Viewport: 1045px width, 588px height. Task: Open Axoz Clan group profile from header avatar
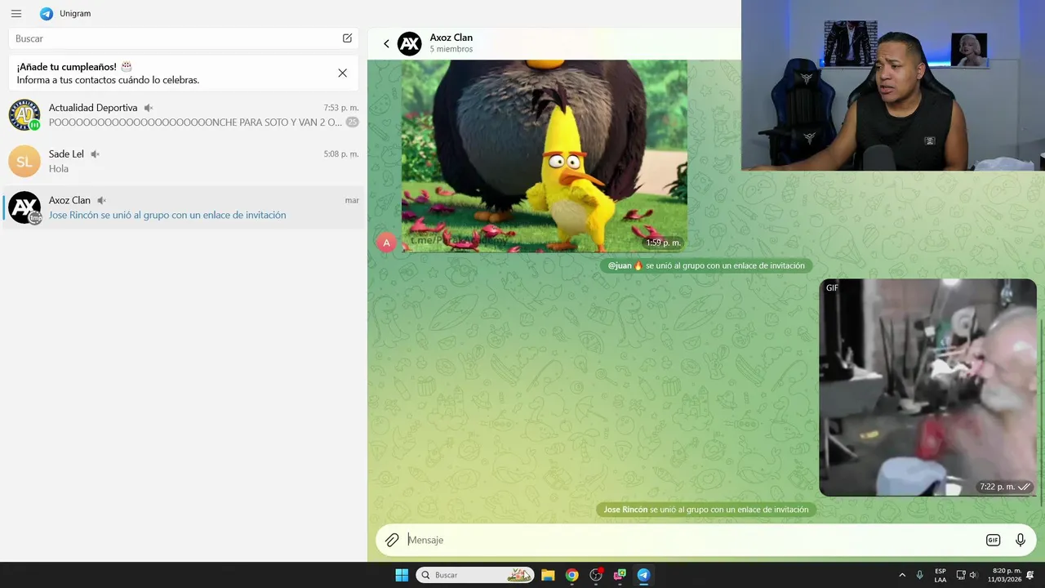coord(410,44)
